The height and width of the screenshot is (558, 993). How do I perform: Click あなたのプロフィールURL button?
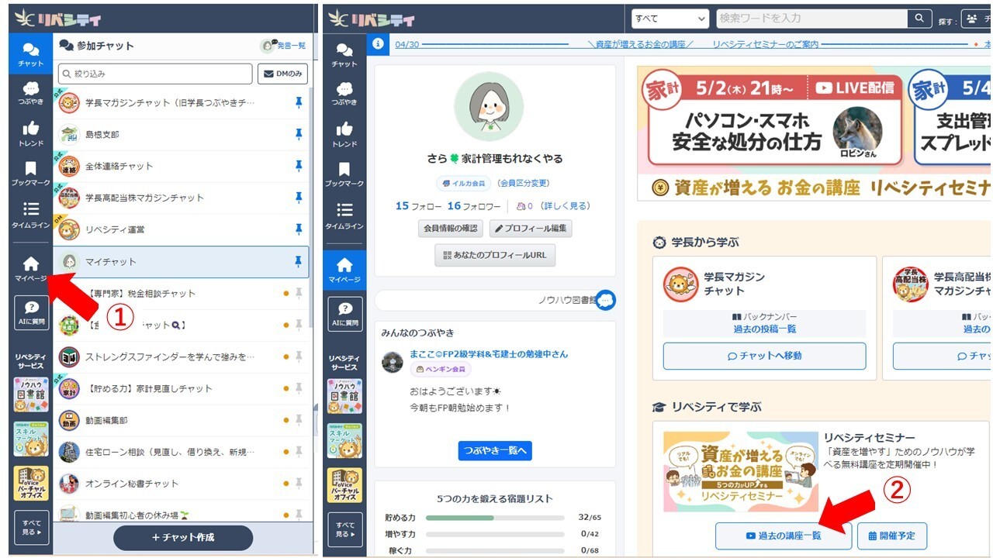click(x=495, y=255)
